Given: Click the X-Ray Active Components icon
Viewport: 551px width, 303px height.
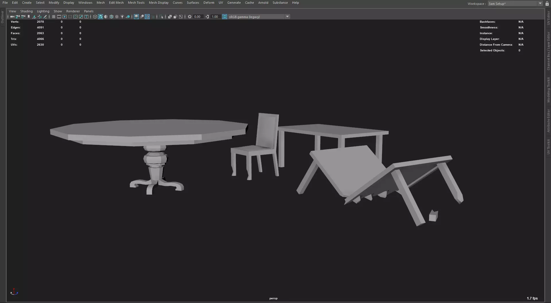Looking at the screenshot, I should (175, 17).
